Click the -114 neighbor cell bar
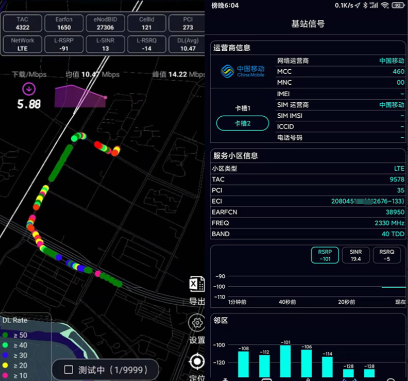 point(327,367)
